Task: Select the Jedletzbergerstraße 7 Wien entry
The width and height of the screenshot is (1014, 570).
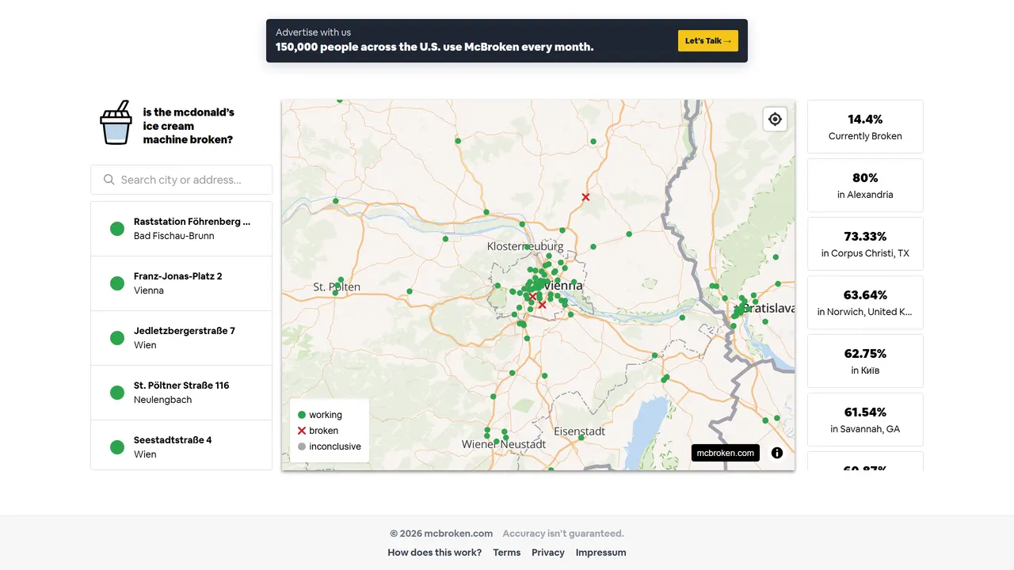Action: pos(181,338)
